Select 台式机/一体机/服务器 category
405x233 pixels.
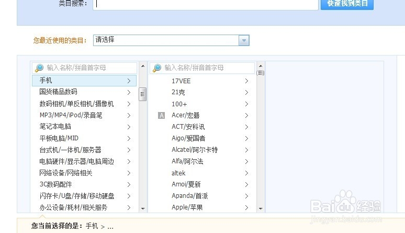(x=84, y=150)
